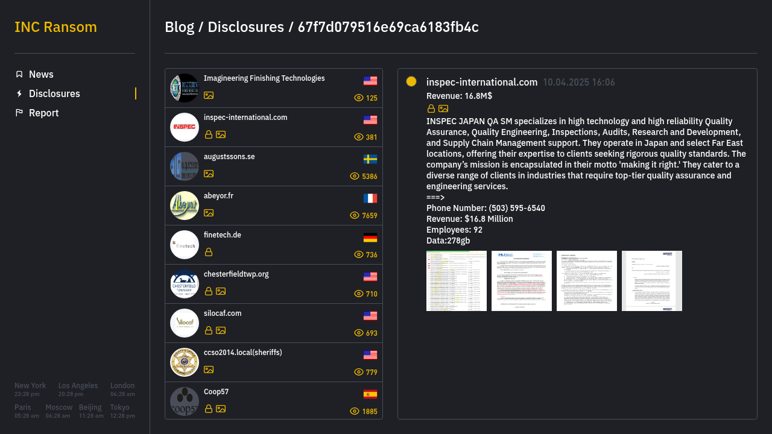Open the first document thumbnail with spreadsheet rows
Viewport: 772px width, 434px height.
(x=457, y=281)
